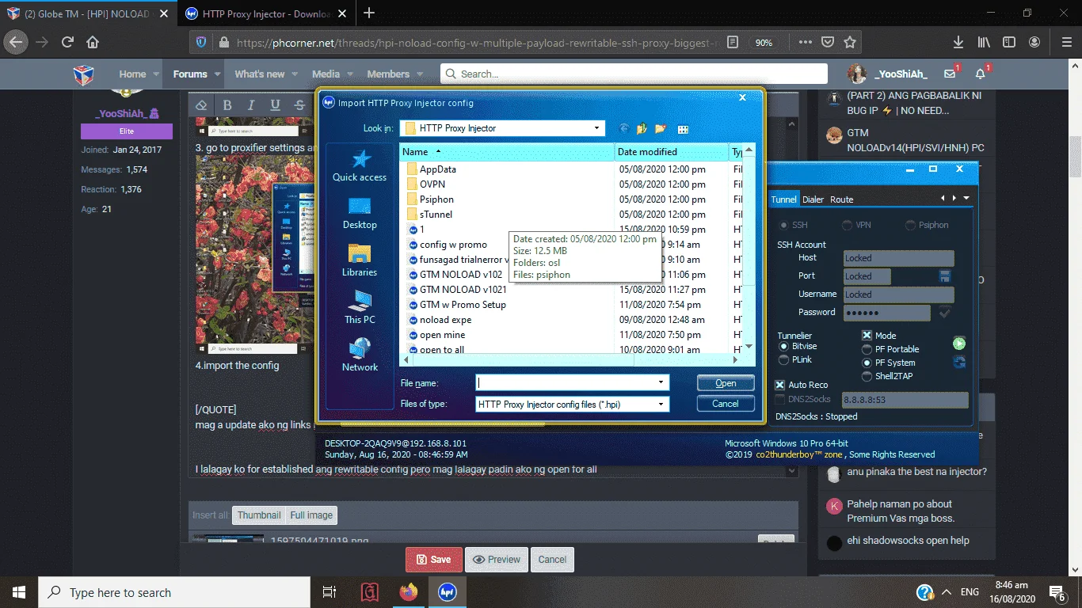The image size is (1082, 608).
Task: Click the File name input field
Action: [565, 382]
